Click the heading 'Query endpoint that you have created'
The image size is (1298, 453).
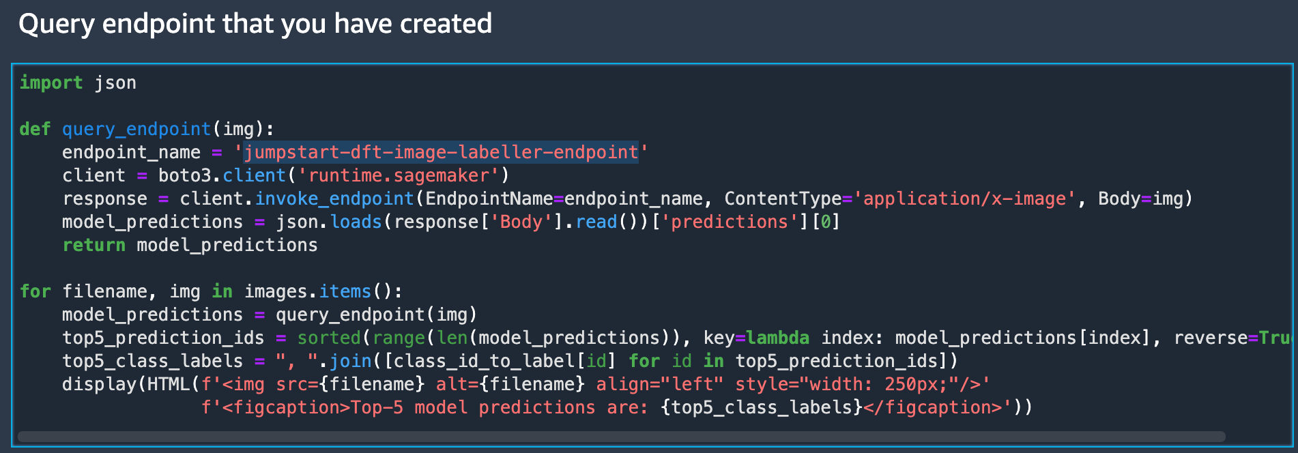click(x=255, y=24)
